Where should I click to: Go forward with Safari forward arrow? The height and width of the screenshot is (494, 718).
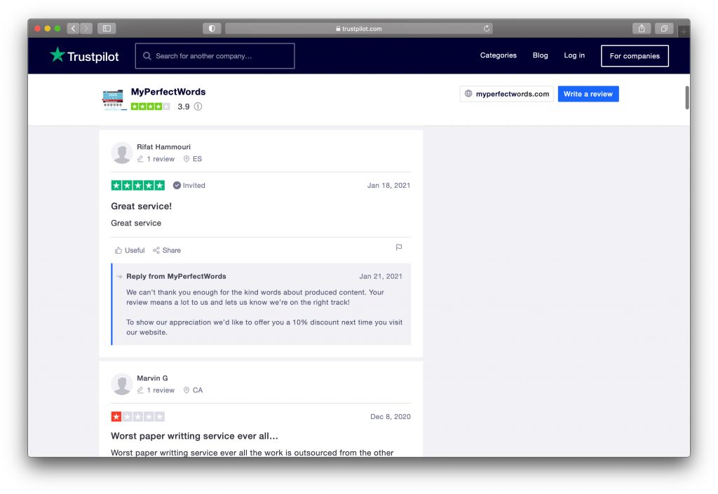[86, 28]
